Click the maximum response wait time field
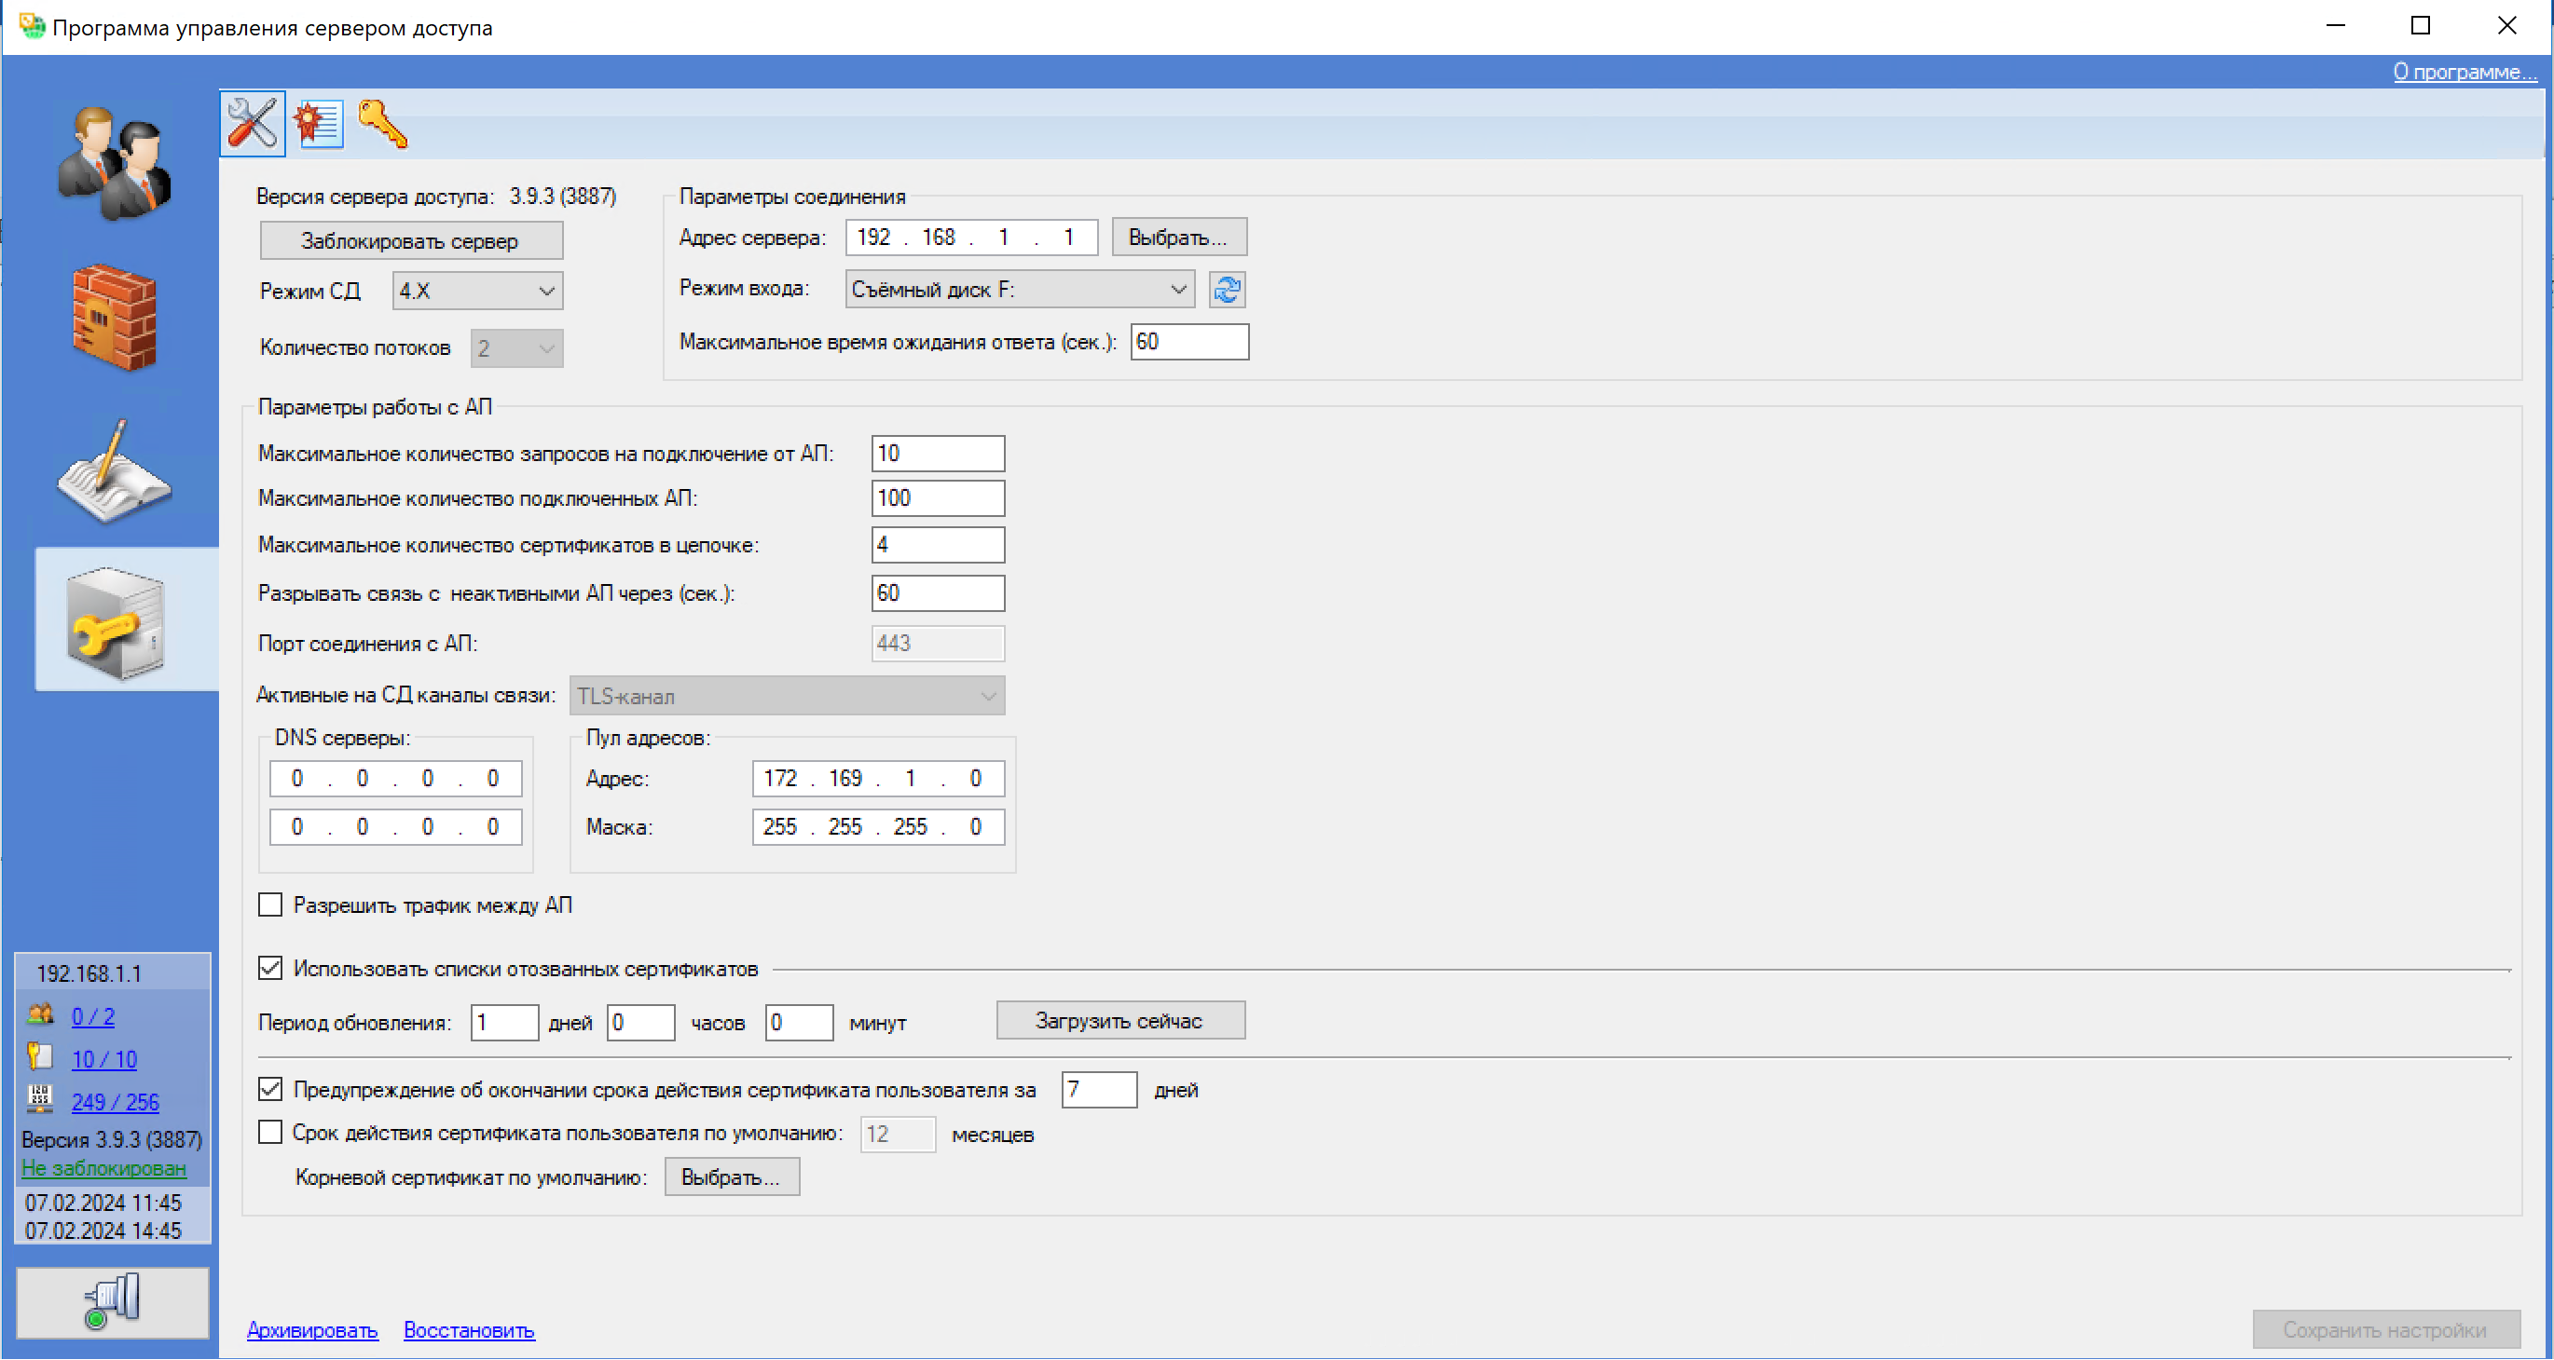The height and width of the screenshot is (1360, 2554). pyautogui.click(x=1188, y=342)
